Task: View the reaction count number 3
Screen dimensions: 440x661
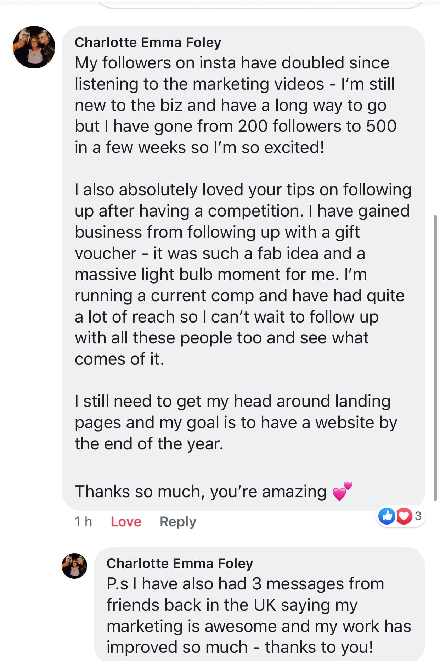Action: pos(418,516)
